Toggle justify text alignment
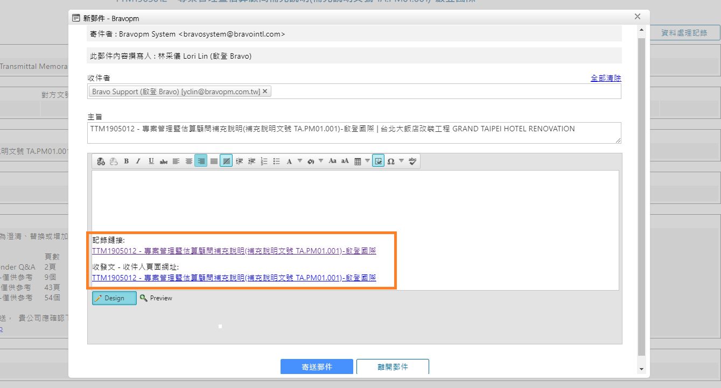The image size is (721, 388). pyautogui.click(x=214, y=161)
